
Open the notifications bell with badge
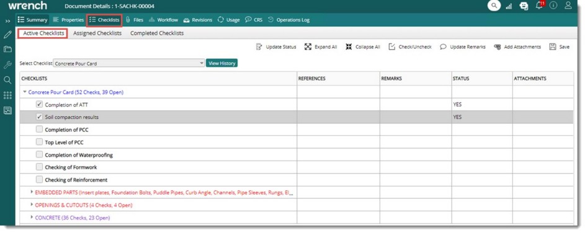click(540, 5)
